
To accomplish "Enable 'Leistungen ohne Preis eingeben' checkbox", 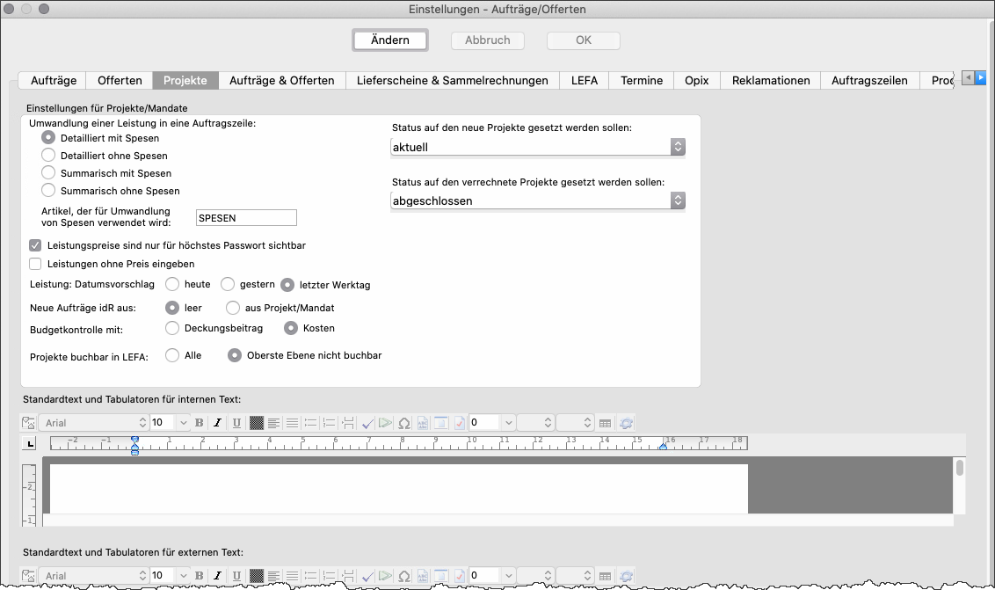I will 36,264.
